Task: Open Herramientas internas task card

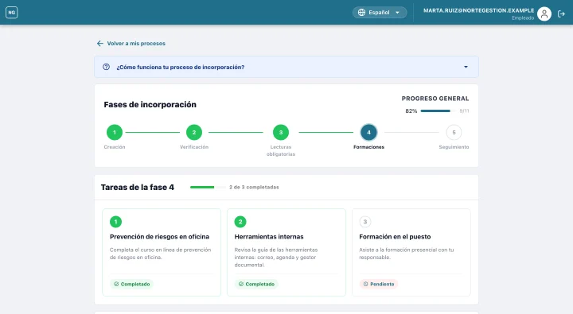Action: (286, 252)
